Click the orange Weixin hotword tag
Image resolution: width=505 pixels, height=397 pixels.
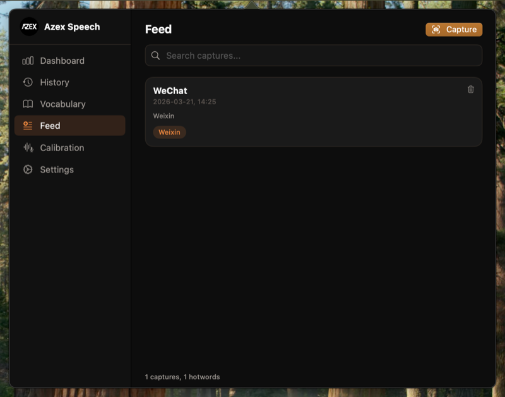pos(169,132)
